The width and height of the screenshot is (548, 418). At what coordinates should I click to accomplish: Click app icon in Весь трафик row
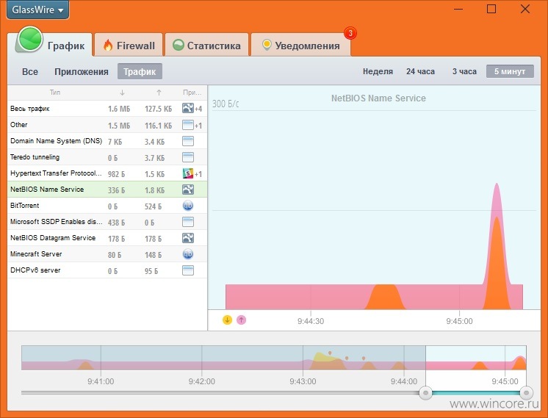click(x=188, y=108)
